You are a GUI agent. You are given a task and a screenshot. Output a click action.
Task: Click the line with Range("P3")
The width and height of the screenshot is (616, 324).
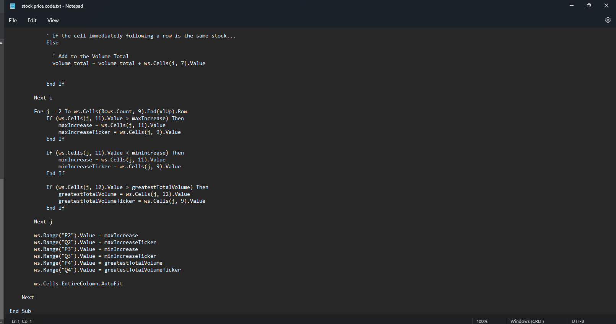(86, 249)
